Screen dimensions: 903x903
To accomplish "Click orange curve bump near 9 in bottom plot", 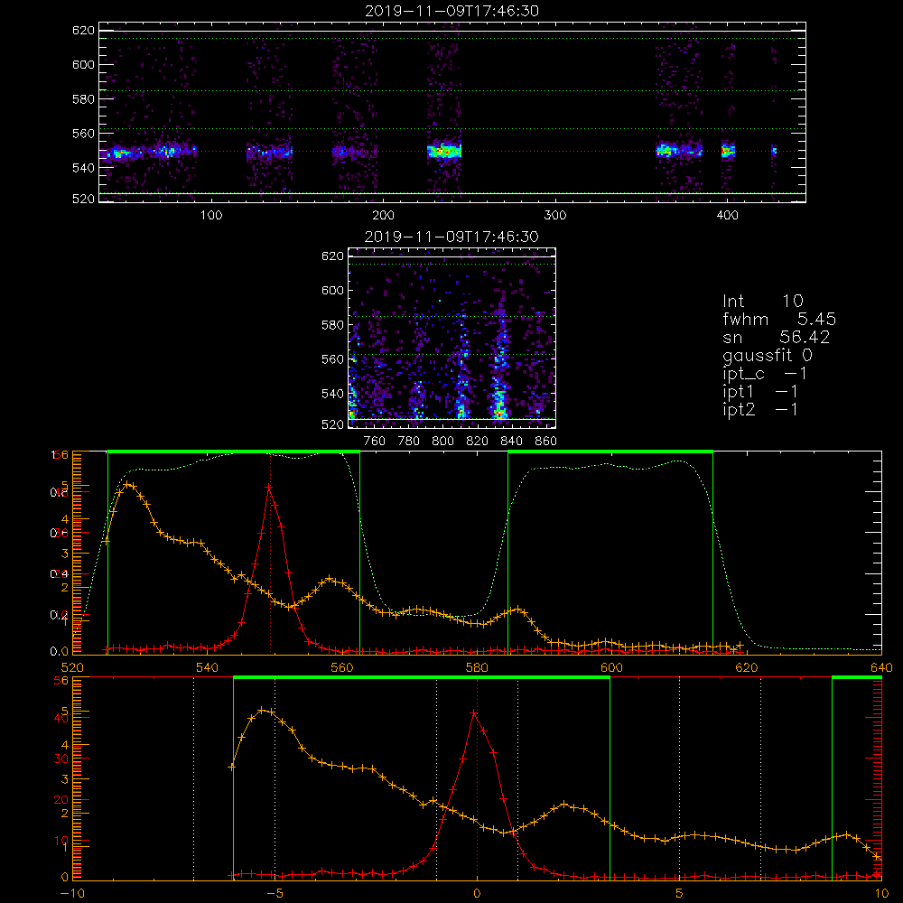I will click(847, 834).
